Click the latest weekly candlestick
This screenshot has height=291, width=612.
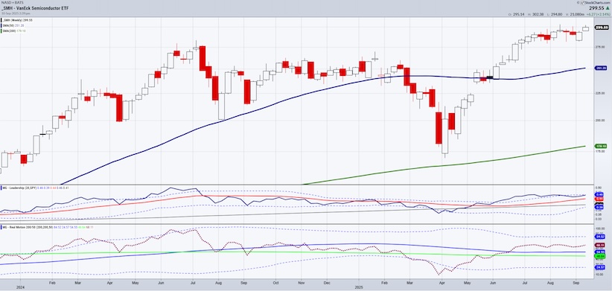pyautogui.click(x=586, y=28)
